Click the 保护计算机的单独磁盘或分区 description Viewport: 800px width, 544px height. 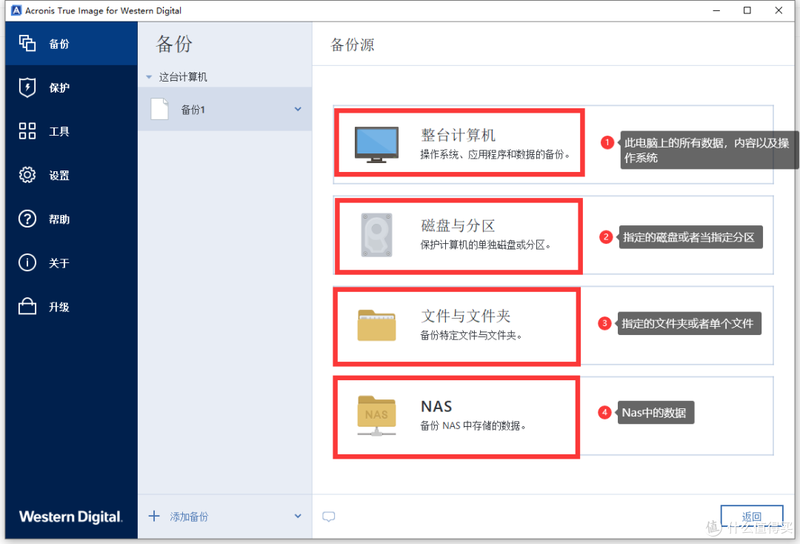point(486,245)
